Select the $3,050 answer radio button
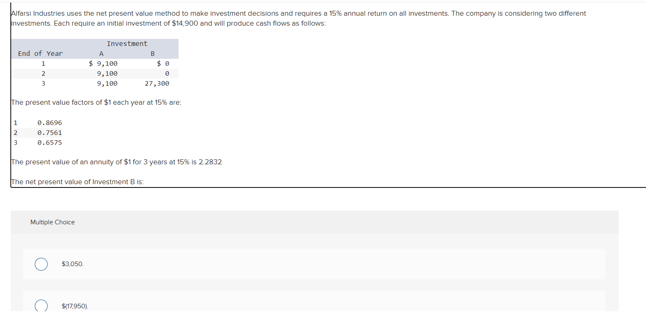646x317 pixels. pos(41,264)
